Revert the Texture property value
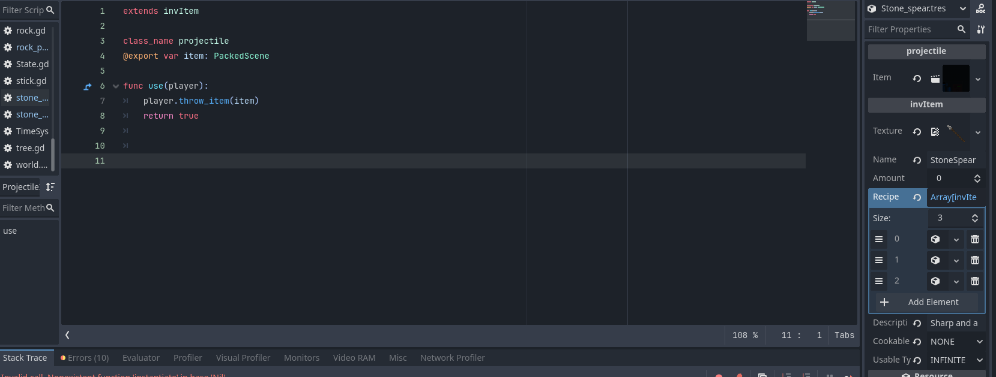This screenshot has height=377, width=996. 917,132
